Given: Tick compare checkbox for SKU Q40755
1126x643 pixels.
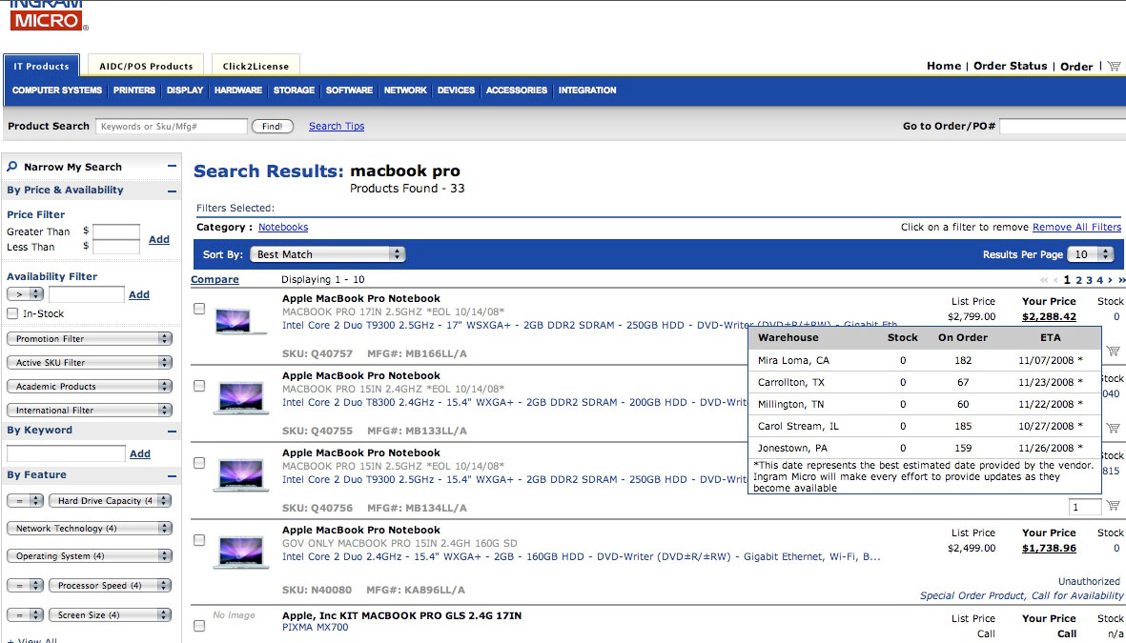Looking at the screenshot, I should [x=199, y=386].
